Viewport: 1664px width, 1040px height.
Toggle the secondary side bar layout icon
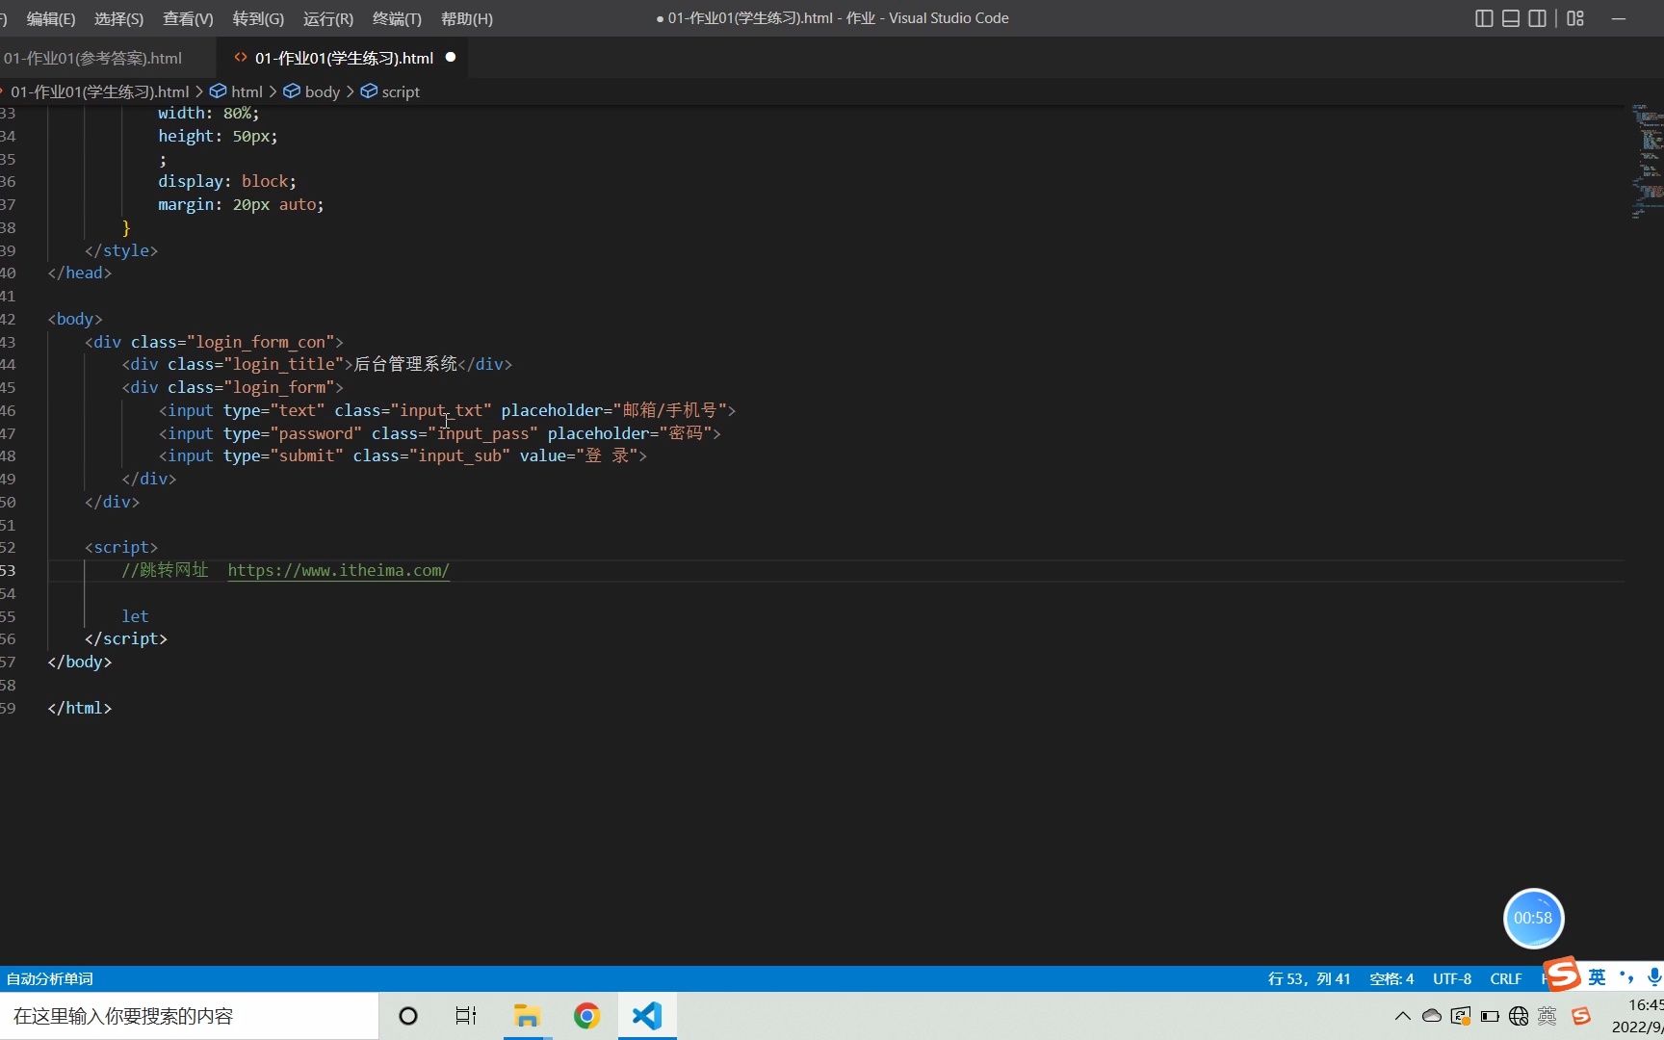pos(1538,18)
